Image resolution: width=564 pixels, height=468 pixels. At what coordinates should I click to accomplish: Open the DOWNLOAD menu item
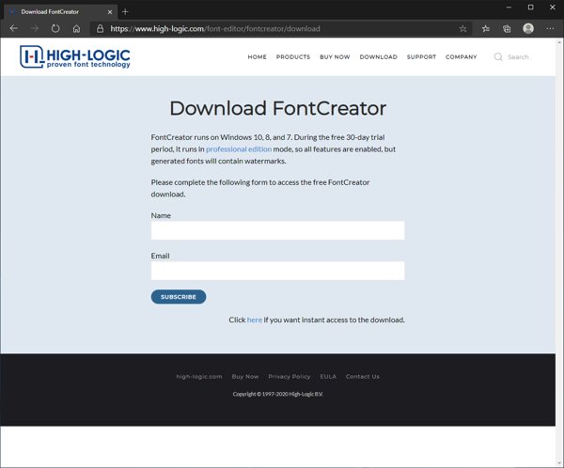(379, 56)
